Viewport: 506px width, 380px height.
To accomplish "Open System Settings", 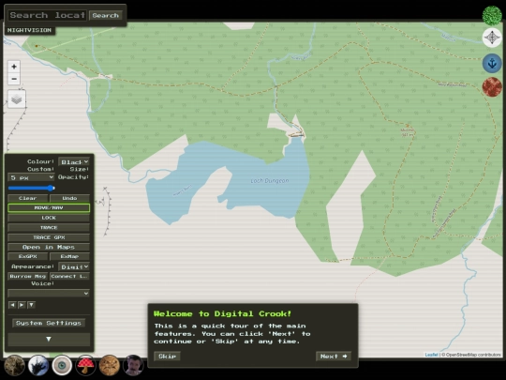I will click(49, 323).
